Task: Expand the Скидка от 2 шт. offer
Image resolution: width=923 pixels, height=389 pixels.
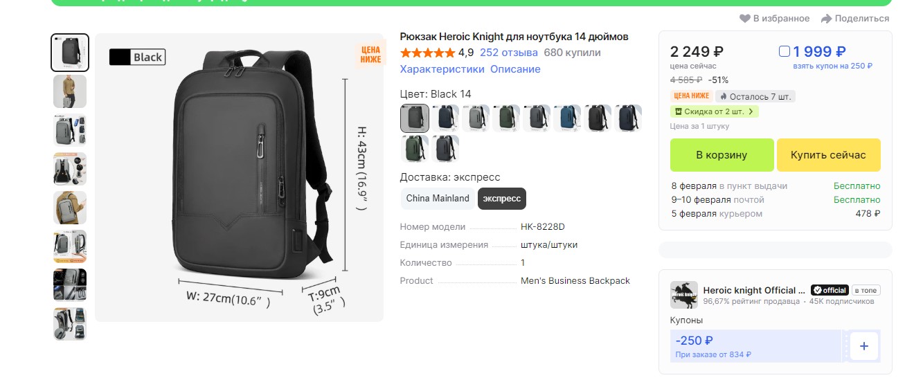Action: click(715, 111)
